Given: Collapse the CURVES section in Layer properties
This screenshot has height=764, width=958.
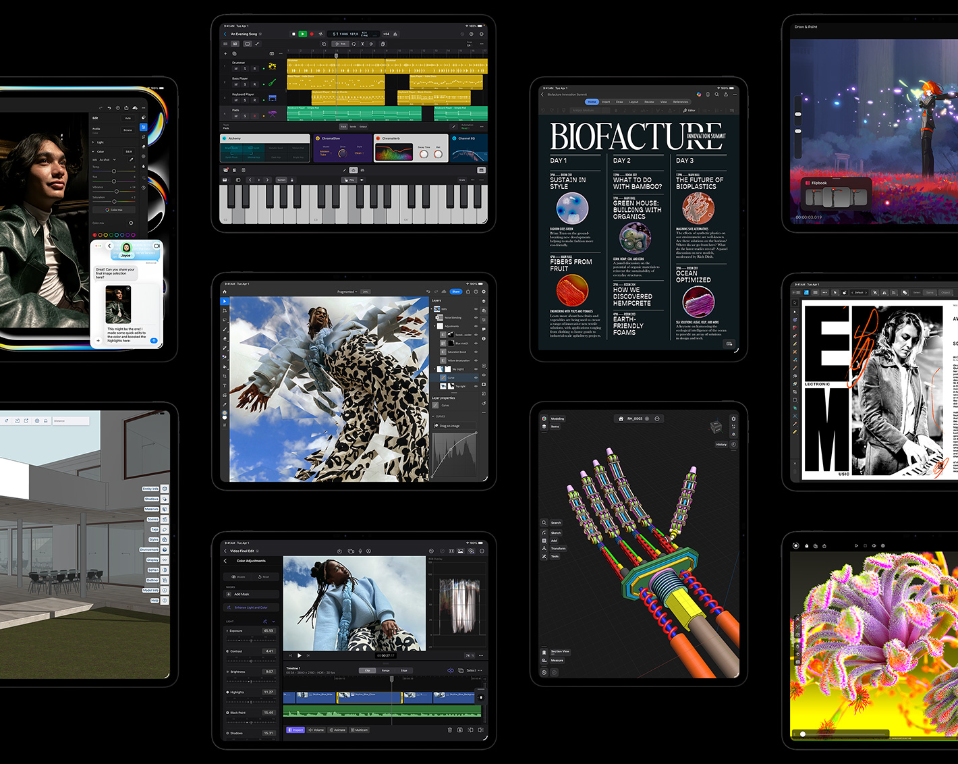Looking at the screenshot, I should (434, 416).
